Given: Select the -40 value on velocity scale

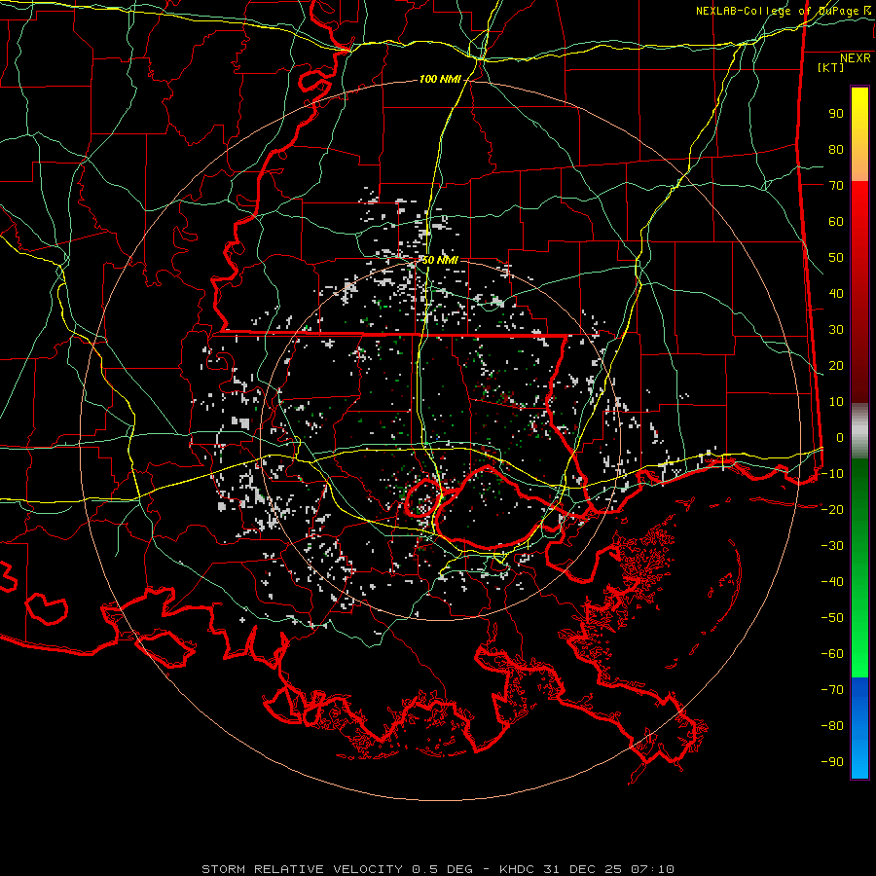Looking at the screenshot, I should coord(832,582).
